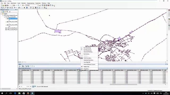Open the Bookmarks menu
Image resolution: width=170 pixels, height=95 pixels.
click(x=14, y=3)
